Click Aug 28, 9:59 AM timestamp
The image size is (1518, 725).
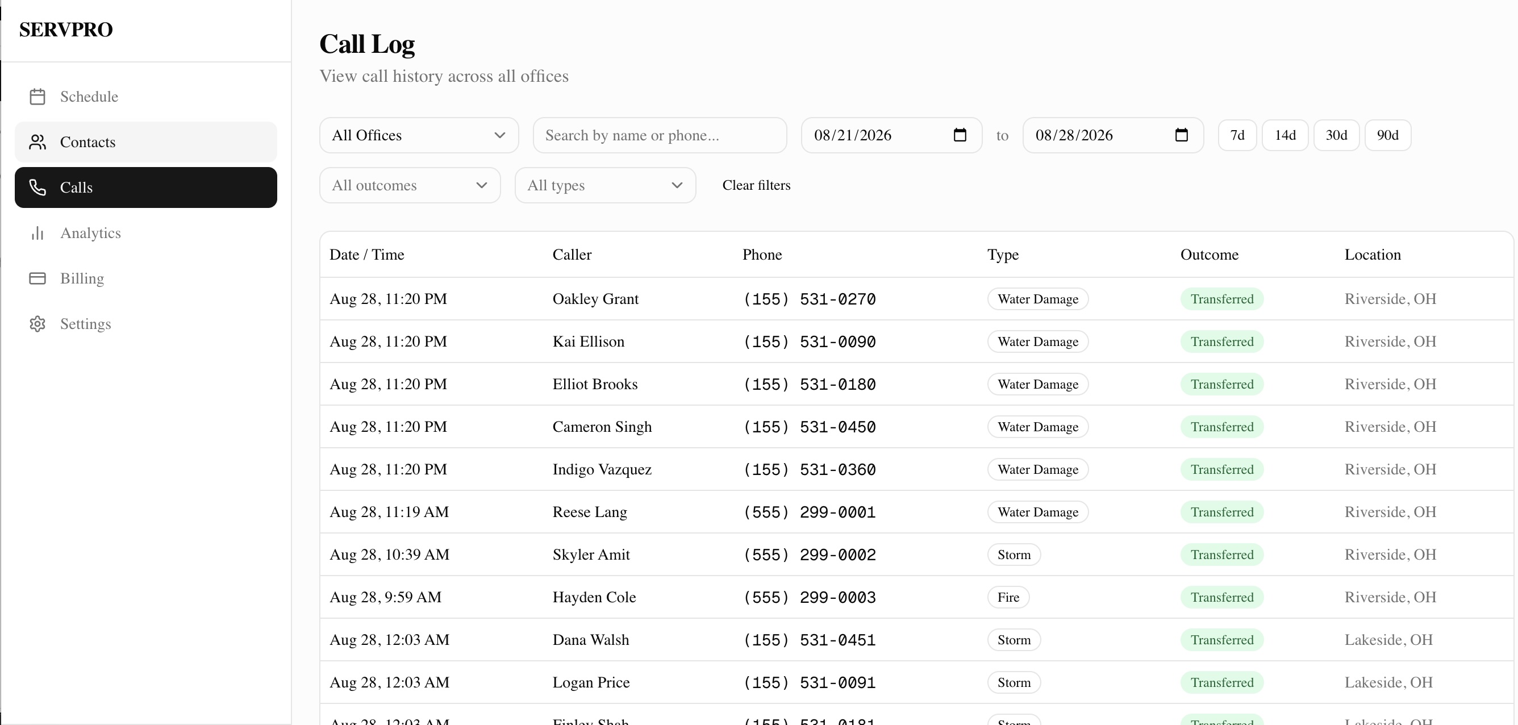tap(385, 597)
